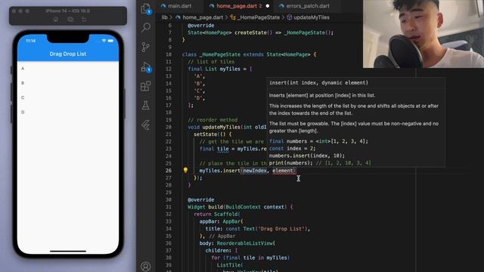Select list tile D in the simulator
The image size is (484, 272).
[68, 112]
